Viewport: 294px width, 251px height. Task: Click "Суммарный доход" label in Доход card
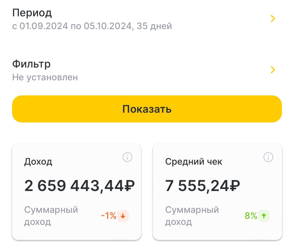point(51,216)
